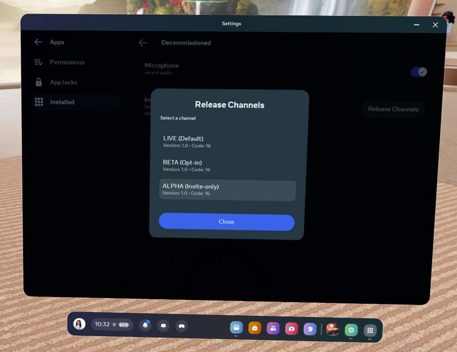The width and height of the screenshot is (457, 352).
Task: Open the Store app icon
Action: point(255,328)
